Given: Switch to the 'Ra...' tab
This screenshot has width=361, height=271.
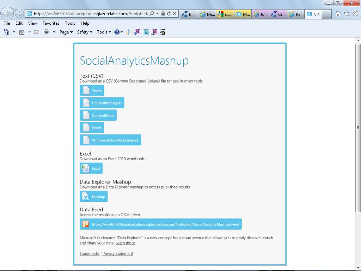Looking at the screenshot, I should pos(296,14).
